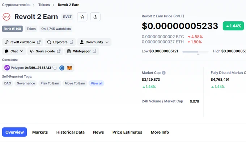Click the 4.58% BTC change
Viewport: 246px width, 143px height.
tap(195, 37)
